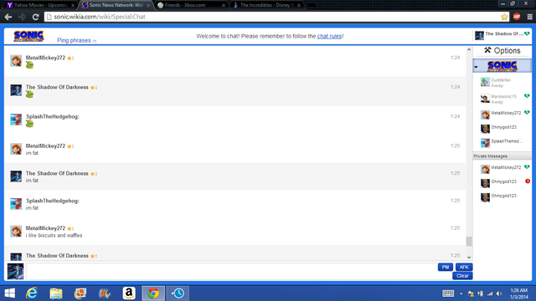Click The Shadow Of ... profile in the header
This screenshot has width=536, height=301.
point(502,35)
